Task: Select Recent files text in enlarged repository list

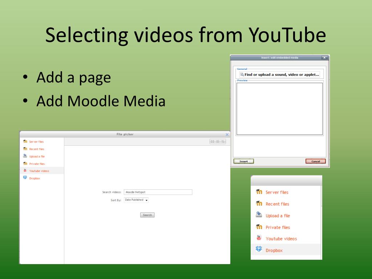Action: coord(277,204)
